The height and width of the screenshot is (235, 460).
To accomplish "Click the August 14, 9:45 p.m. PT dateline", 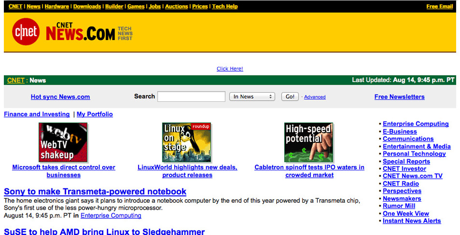I will pyautogui.click(x=38, y=215).
